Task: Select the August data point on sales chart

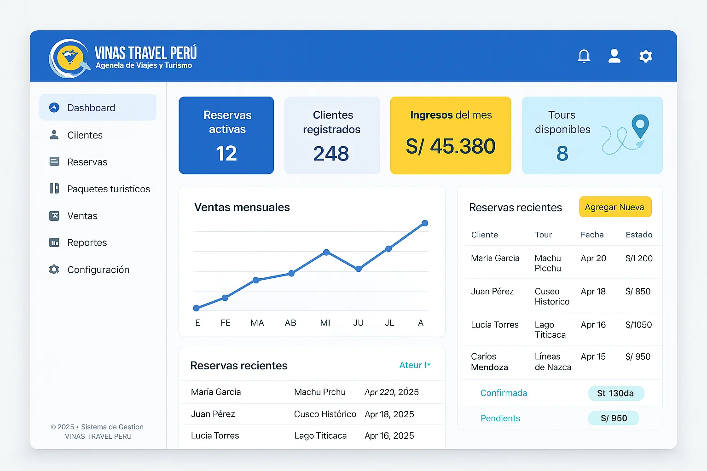Action: click(x=424, y=223)
